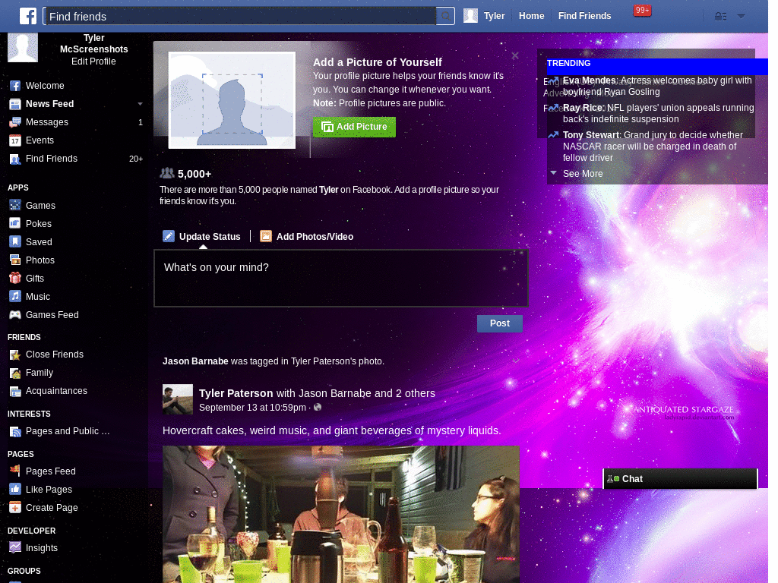Click the profile picture placeholder in prompt
The height and width of the screenshot is (583, 778).
click(232, 100)
